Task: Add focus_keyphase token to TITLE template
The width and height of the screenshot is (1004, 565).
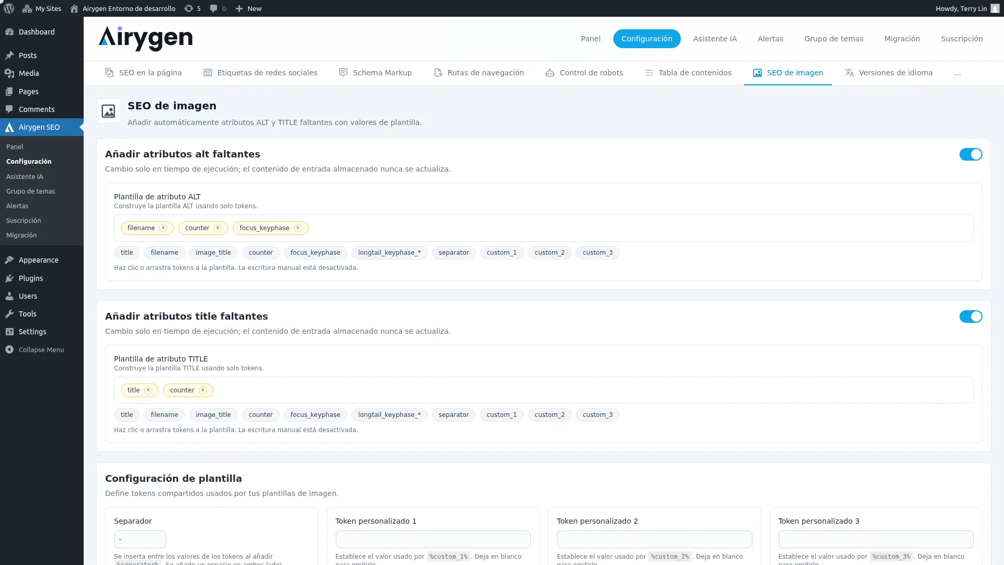Action: pos(315,415)
